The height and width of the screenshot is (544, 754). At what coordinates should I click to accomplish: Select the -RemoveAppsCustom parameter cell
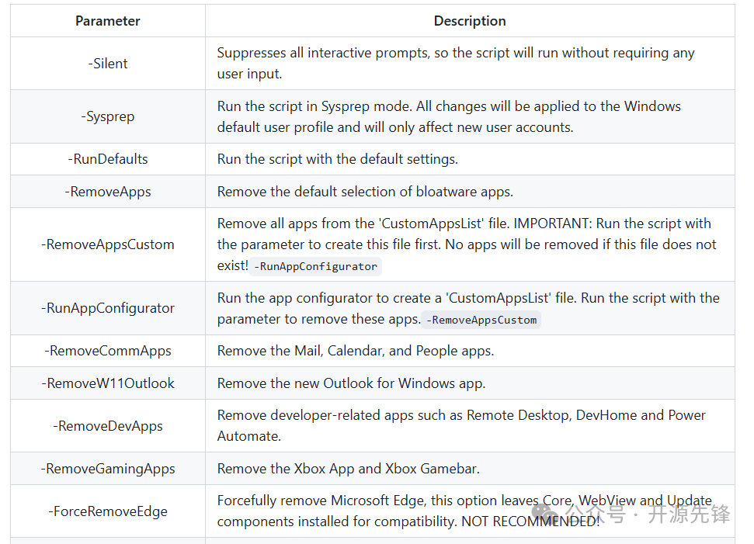[108, 244]
